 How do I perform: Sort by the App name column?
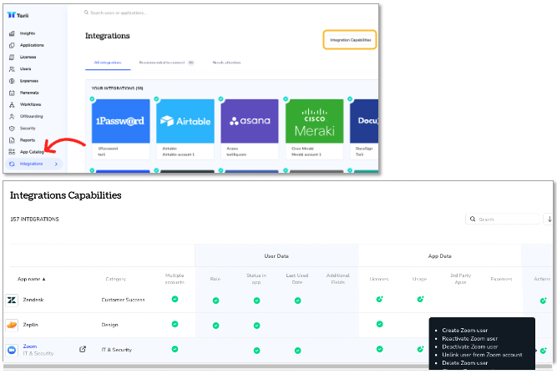[x=31, y=279]
